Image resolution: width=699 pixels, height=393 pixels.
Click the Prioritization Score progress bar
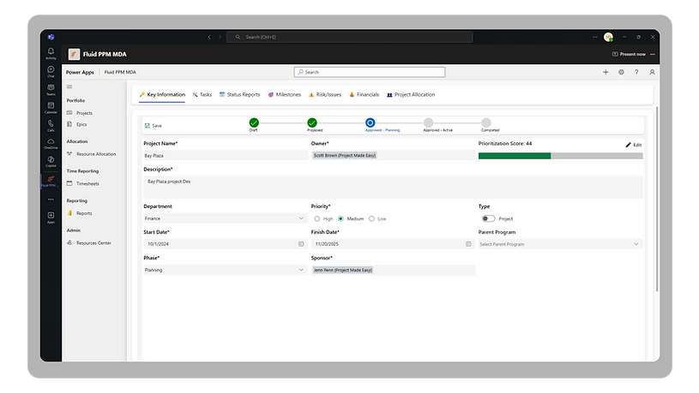(x=560, y=156)
